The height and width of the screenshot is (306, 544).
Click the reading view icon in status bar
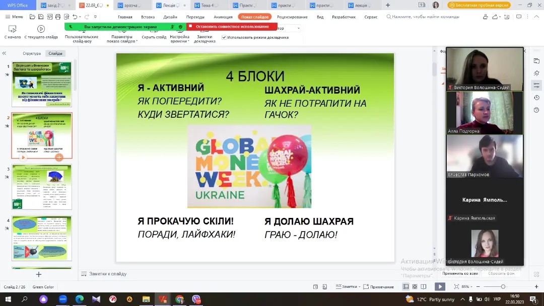(x=424, y=286)
